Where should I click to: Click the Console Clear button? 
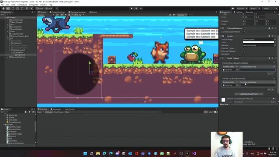pyautogui.click(x=39, y=112)
